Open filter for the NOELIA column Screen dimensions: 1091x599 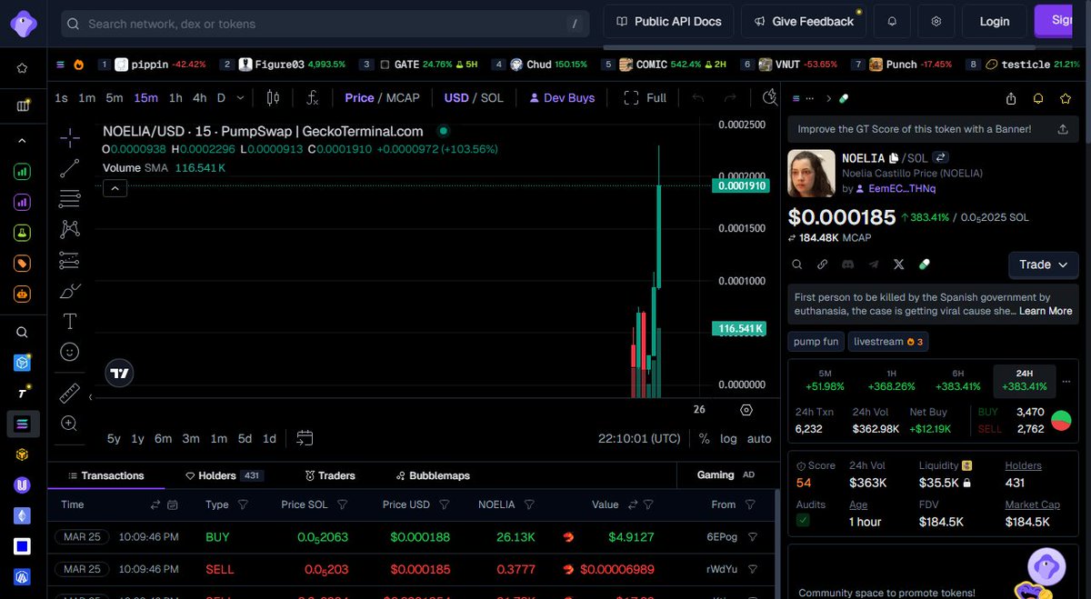click(529, 504)
